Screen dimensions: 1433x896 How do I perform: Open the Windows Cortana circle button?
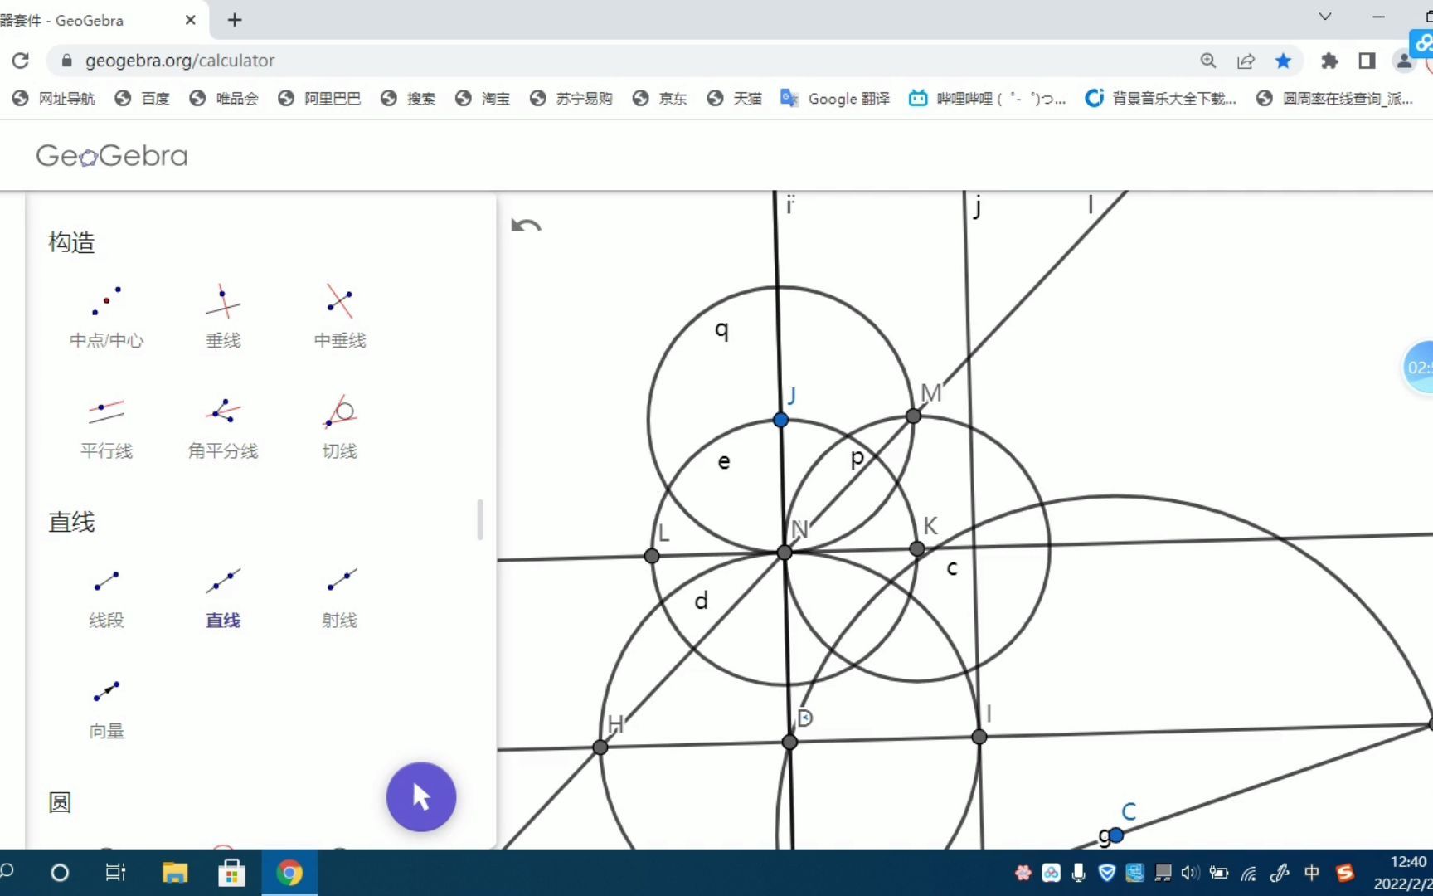coord(60,873)
